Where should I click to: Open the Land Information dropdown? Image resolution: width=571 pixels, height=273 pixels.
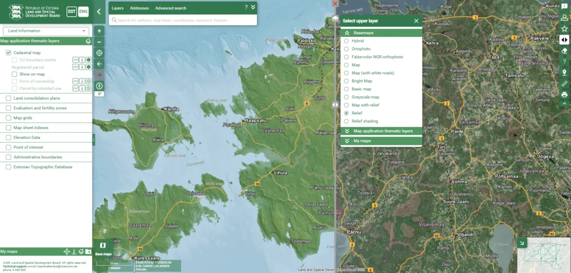[x=46, y=31]
